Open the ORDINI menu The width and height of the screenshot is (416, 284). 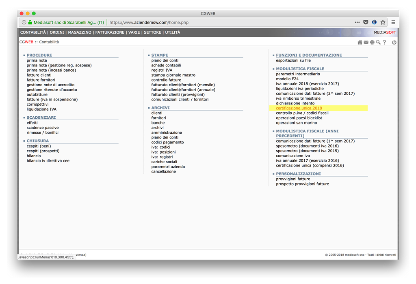(57, 32)
